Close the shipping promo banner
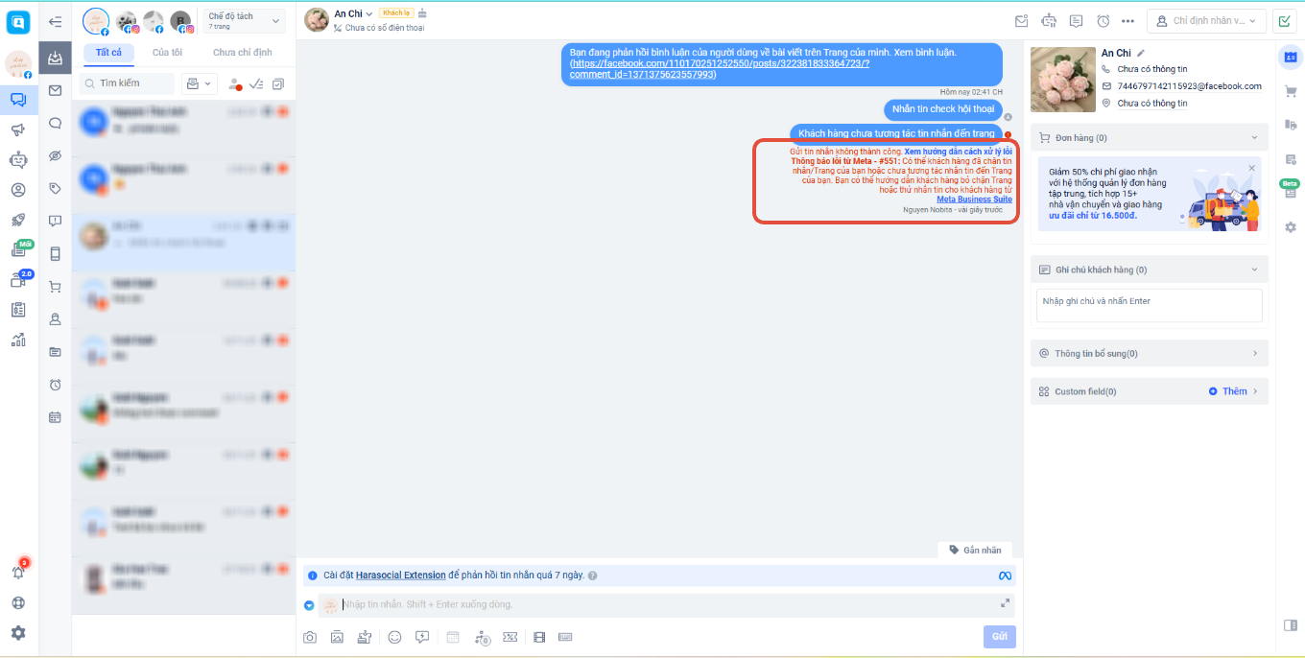Image resolution: width=1305 pixels, height=658 pixels. (1251, 169)
